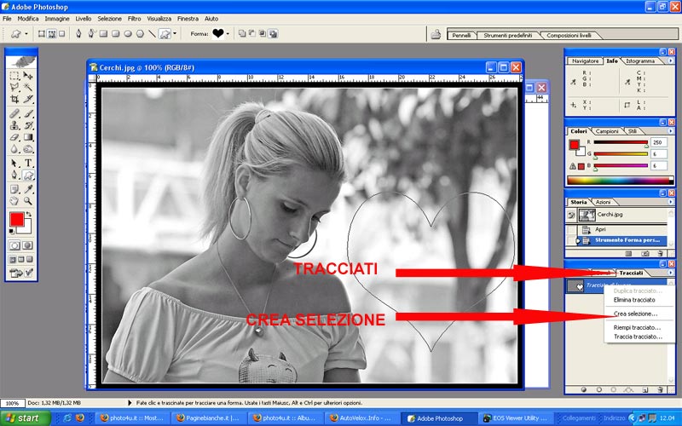
Task: Open Tracciati panel flyout menu arrow
Action: 670,273
